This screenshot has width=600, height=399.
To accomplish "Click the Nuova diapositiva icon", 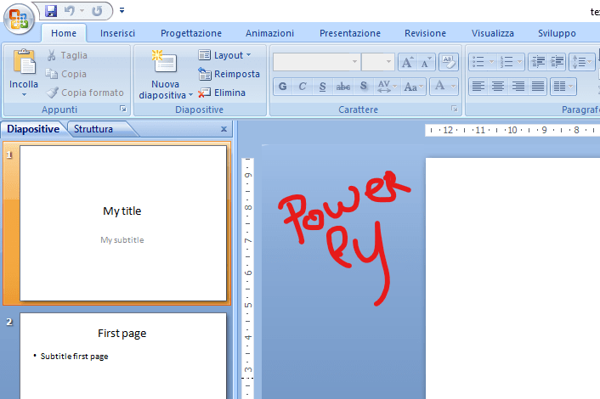I will [x=165, y=62].
